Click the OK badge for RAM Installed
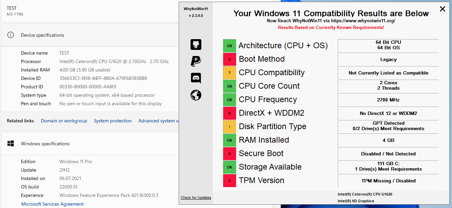The height and width of the screenshot is (208, 452). (230, 140)
